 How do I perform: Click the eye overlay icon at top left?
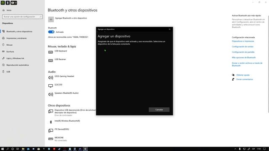point(14,3)
